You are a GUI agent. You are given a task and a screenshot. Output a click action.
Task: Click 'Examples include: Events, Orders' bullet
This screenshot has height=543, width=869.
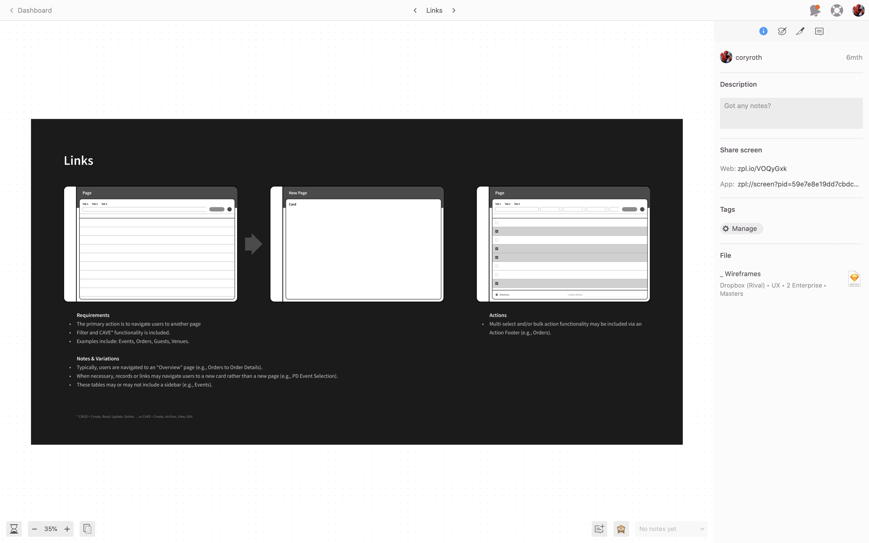pyautogui.click(x=132, y=341)
